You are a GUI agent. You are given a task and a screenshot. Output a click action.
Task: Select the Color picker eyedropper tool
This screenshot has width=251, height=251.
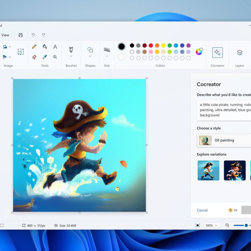(45, 57)
